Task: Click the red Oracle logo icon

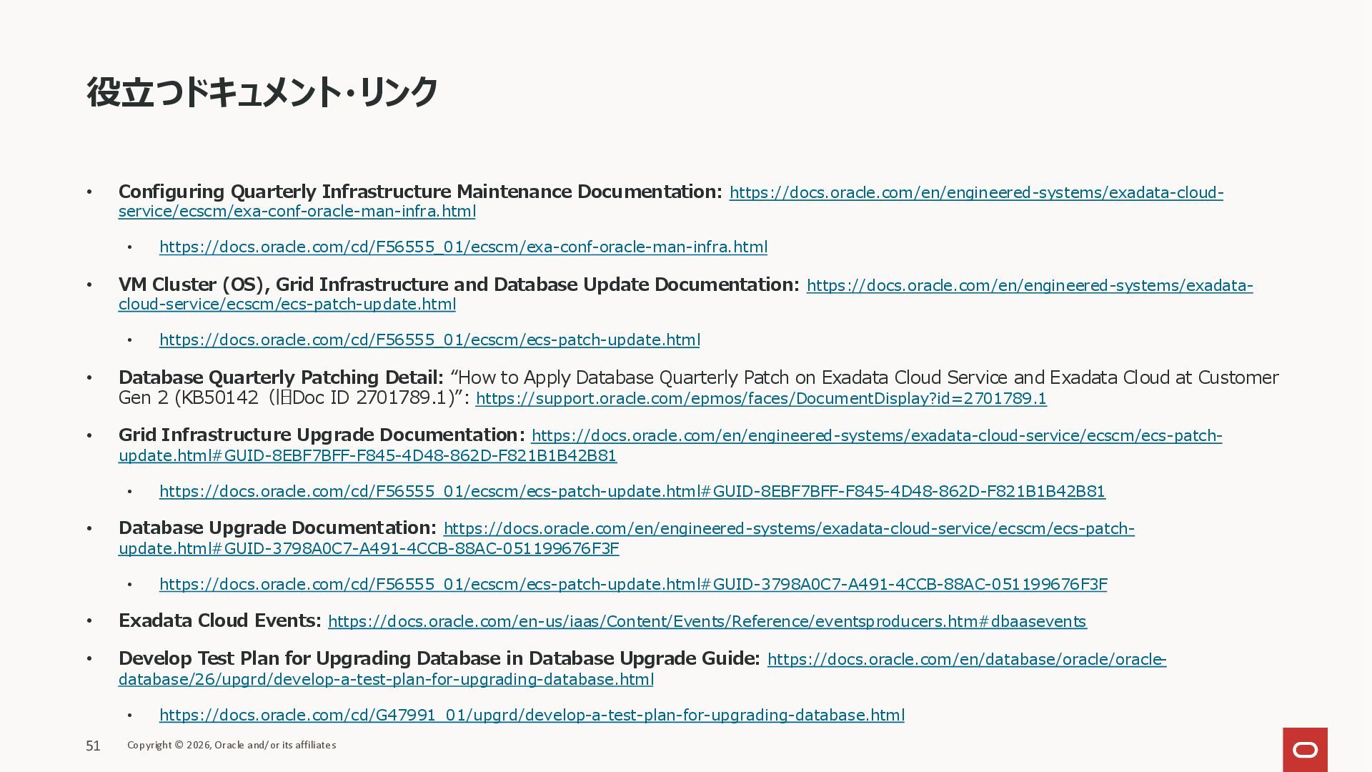Action: [1305, 749]
